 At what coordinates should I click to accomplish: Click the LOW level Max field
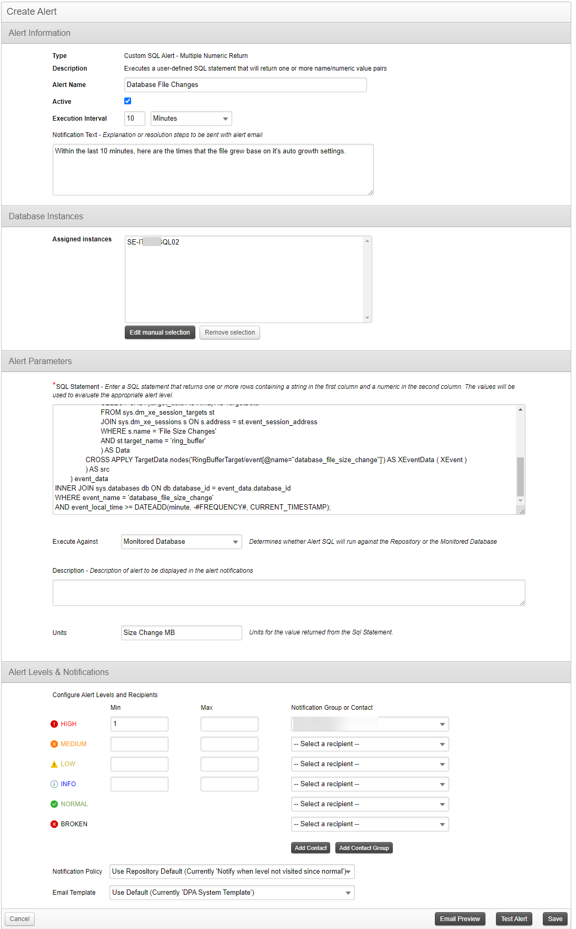pyautogui.click(x=230, y=764)
